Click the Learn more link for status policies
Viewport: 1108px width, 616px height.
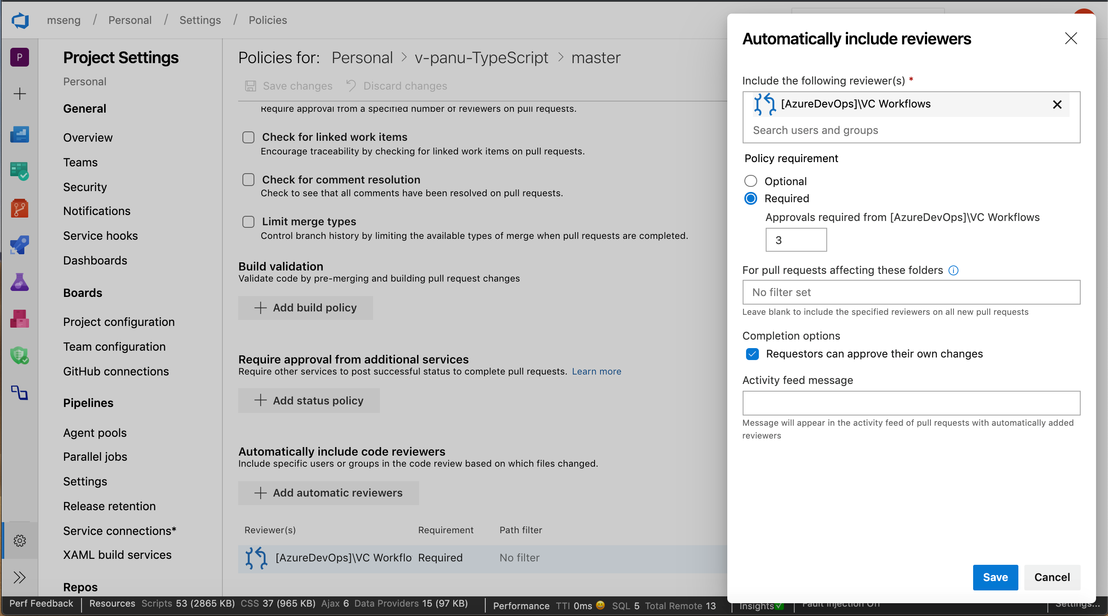click(x=598, y=371)
